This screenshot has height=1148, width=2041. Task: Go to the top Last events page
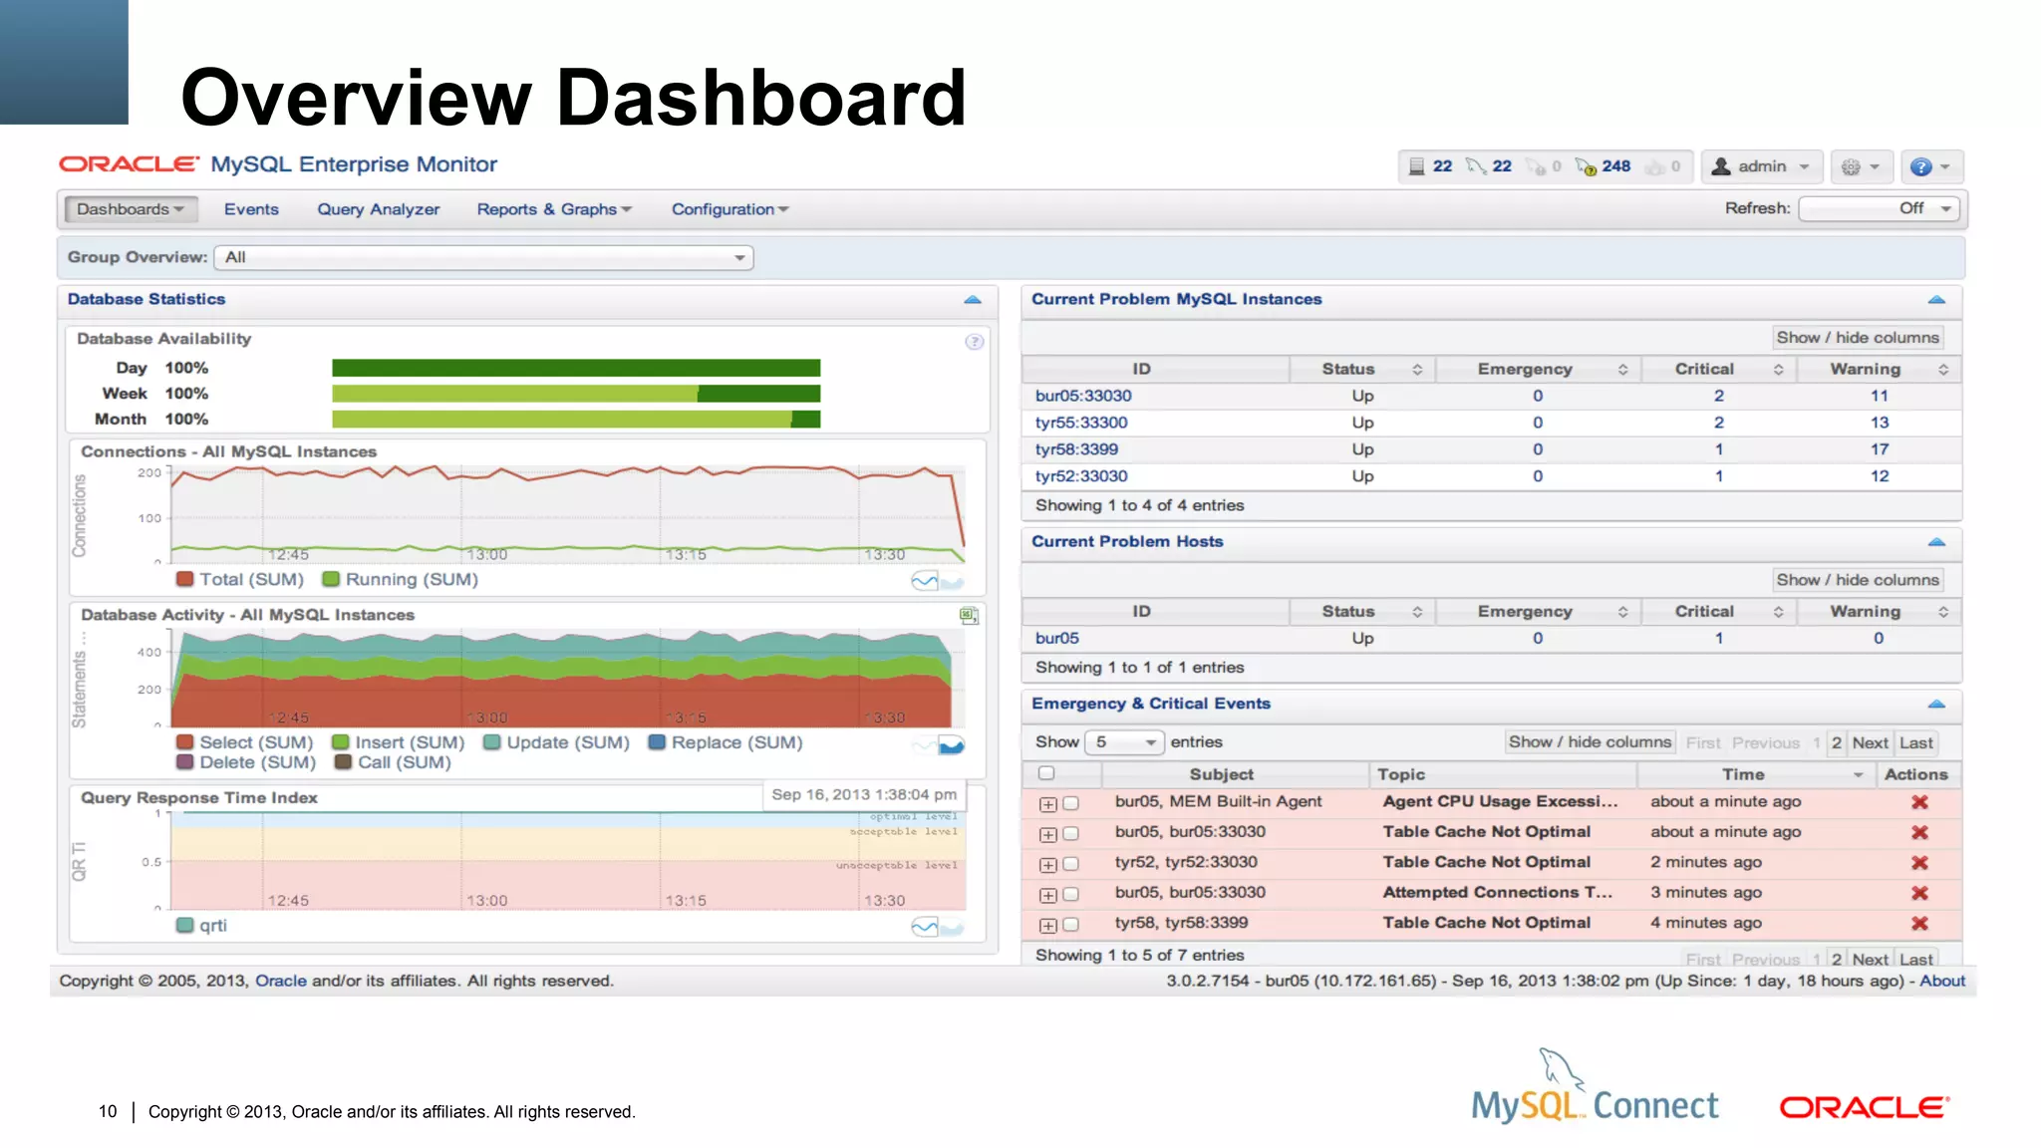tap(1915, 743)
